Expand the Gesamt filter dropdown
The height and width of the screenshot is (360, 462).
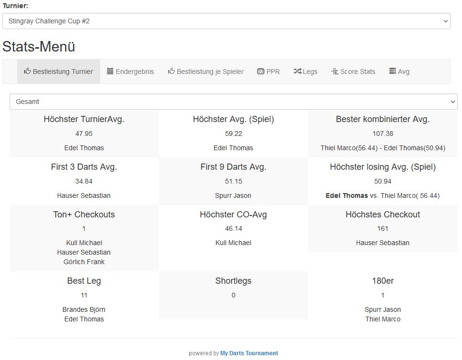(233, 102)
